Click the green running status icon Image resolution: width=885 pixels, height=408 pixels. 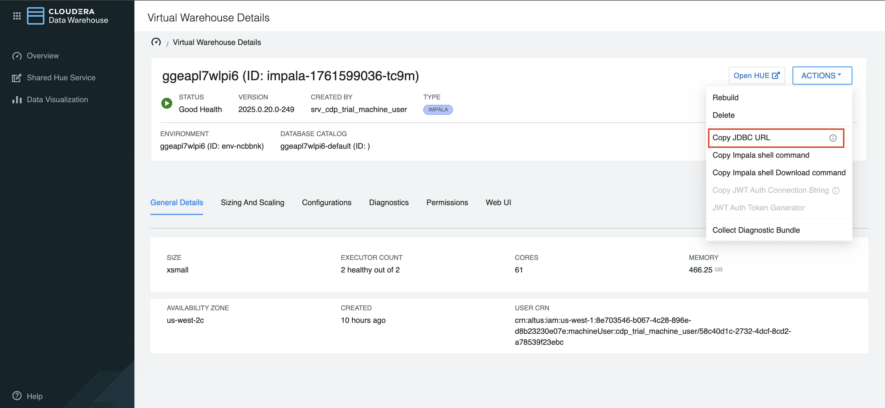[167, 103]
